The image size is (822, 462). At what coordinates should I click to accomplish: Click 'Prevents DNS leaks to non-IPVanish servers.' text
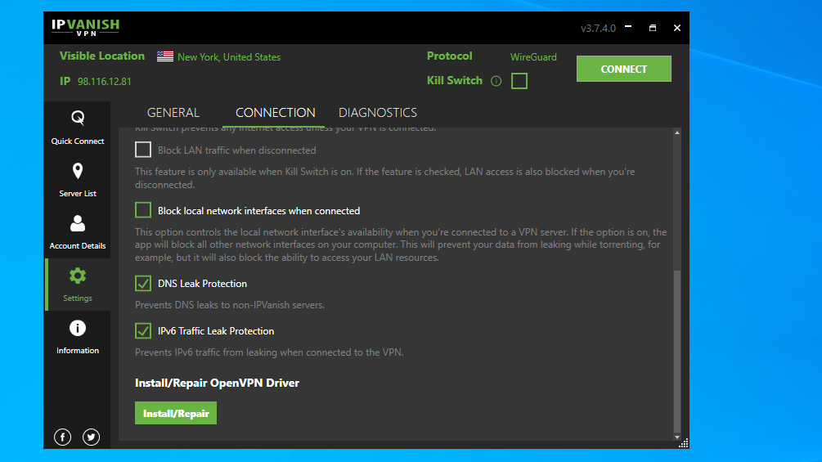[x=230, y=305]
